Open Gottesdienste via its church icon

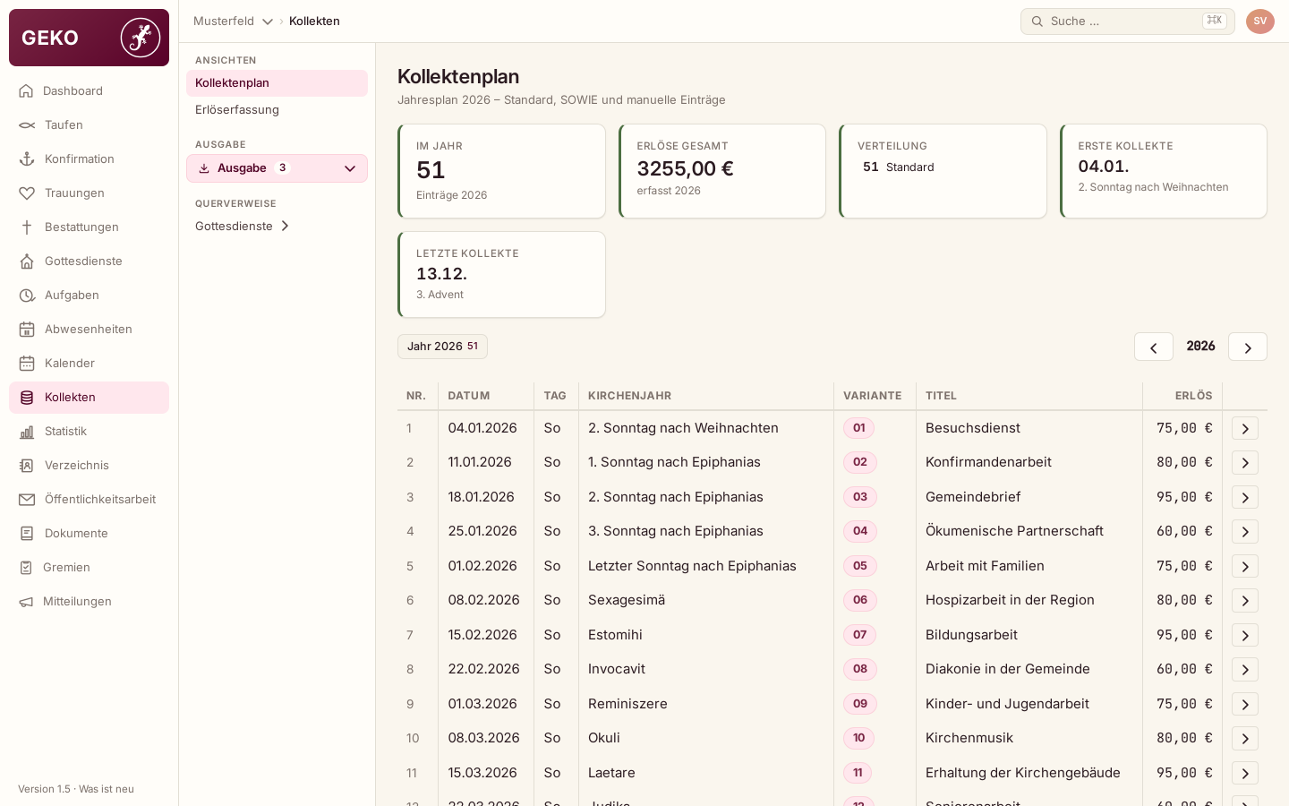27,262
